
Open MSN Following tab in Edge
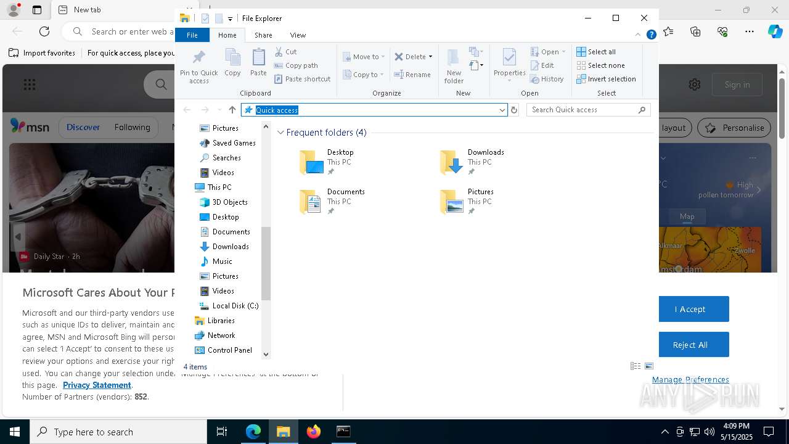click(132, 128)
